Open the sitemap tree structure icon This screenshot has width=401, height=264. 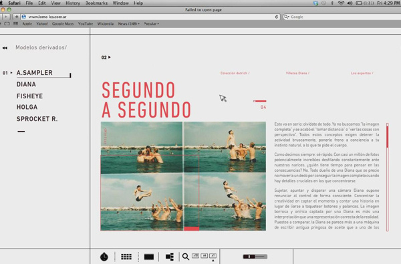coord(170,257)
